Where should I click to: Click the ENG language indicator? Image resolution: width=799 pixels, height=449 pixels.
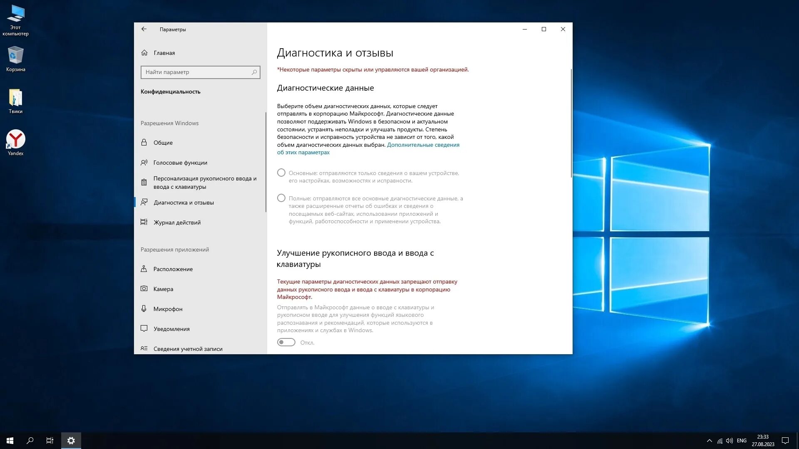click(x=742, y=441)
